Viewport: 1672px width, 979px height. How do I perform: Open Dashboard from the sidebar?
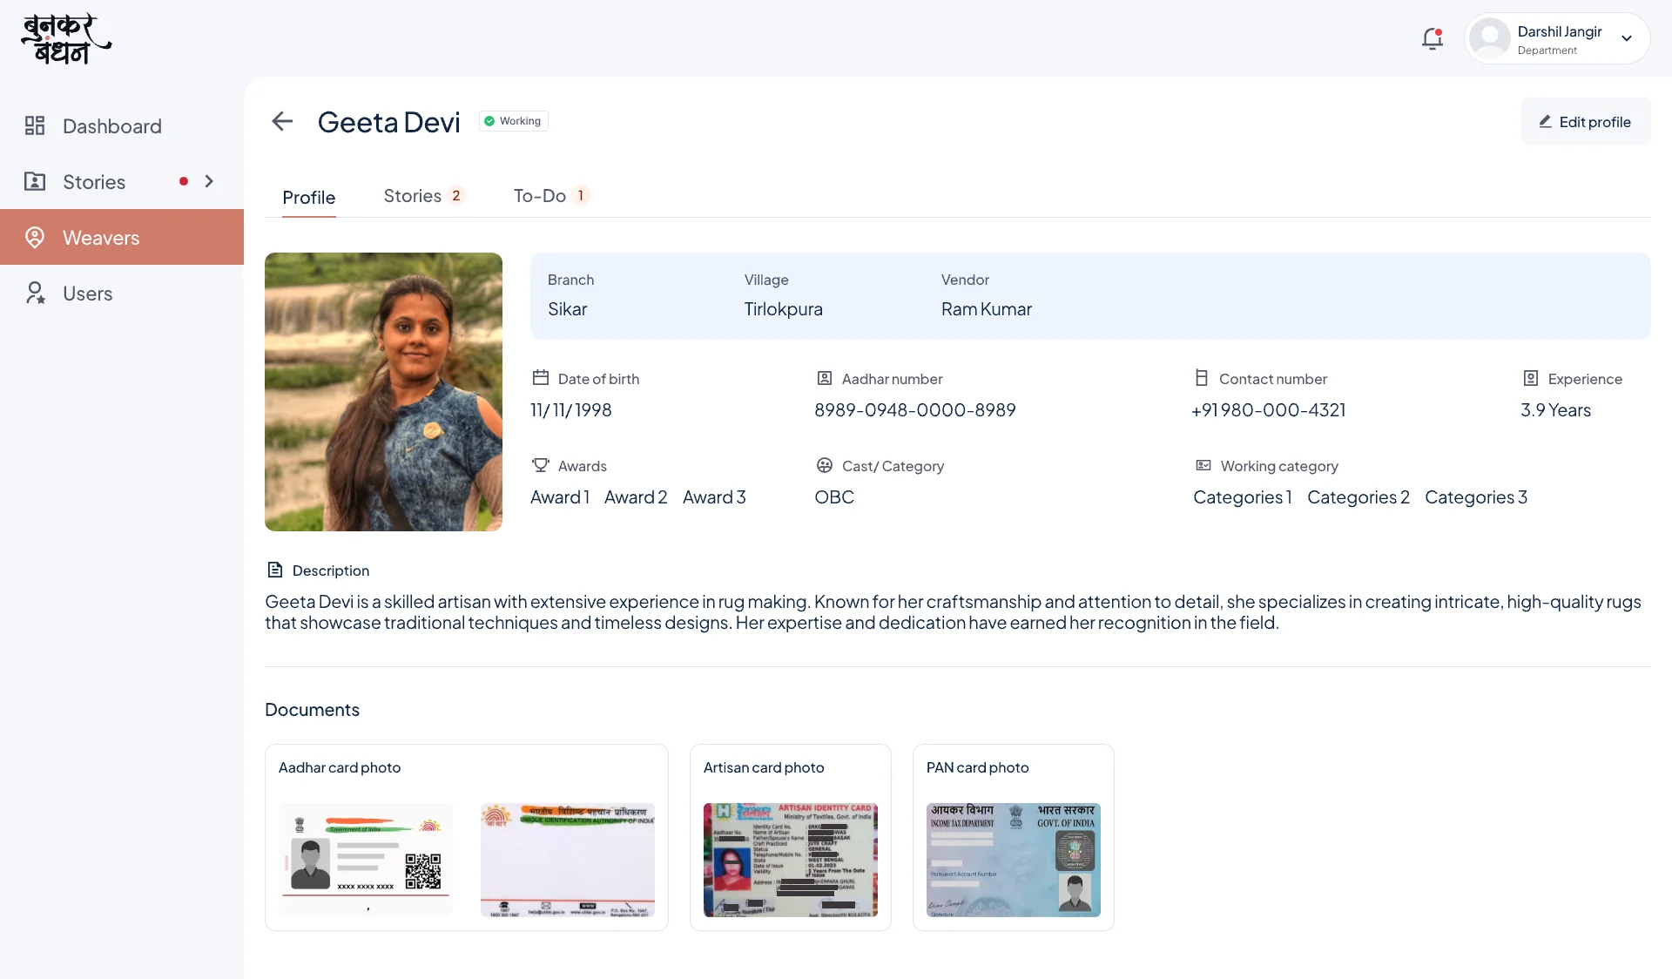[122, 125]
